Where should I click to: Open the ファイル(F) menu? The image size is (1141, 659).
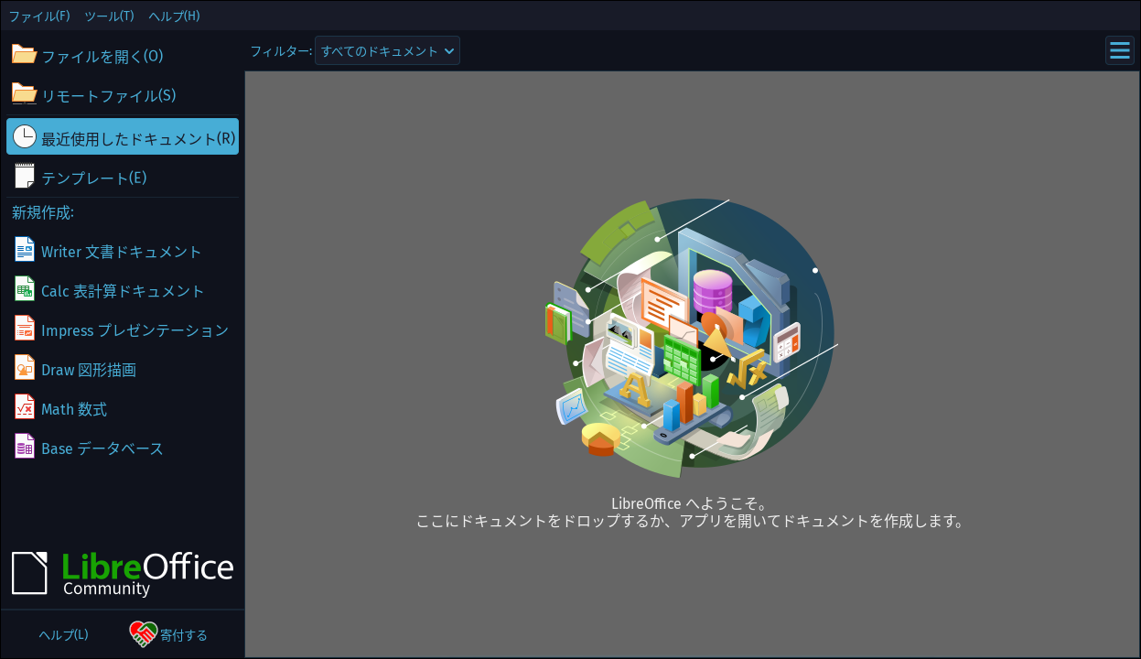click(x=39, y=16)
